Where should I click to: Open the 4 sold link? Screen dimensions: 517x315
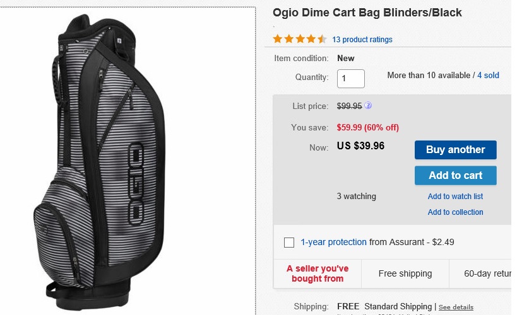[x=488, y=76]
